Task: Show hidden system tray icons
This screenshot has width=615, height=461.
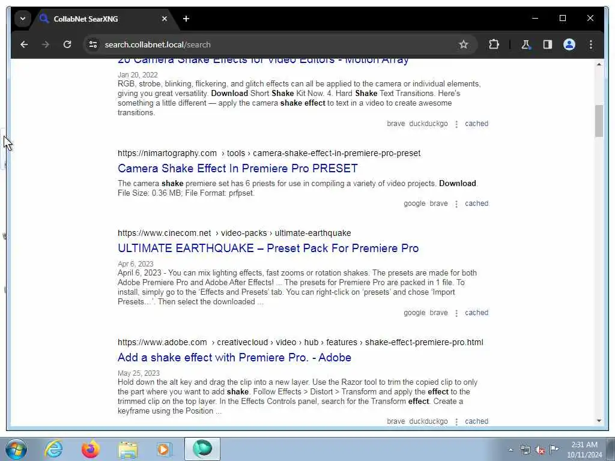Action: (x=510, y=450)
